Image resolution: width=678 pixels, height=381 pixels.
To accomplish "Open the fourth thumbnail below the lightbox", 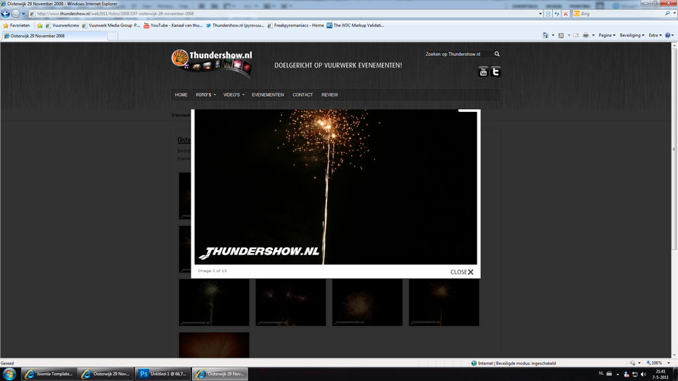I will click(x=444, y=302).
